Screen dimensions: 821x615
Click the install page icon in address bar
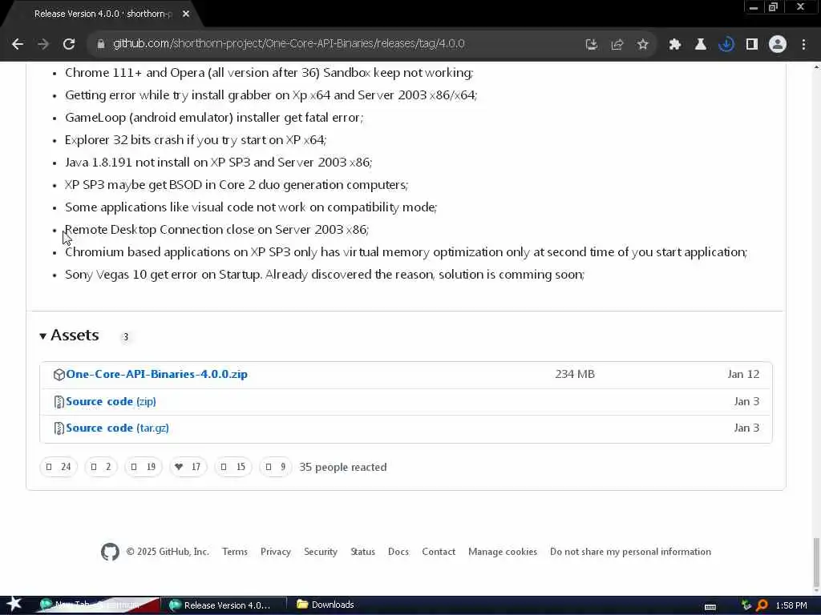coord(591,45)
